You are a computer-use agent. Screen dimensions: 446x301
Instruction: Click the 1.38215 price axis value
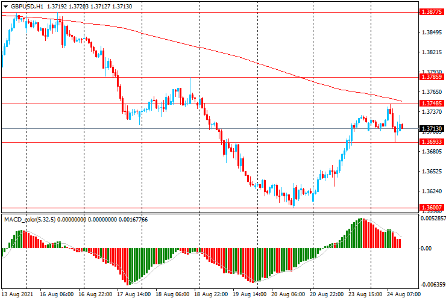(x=432, y=52)
